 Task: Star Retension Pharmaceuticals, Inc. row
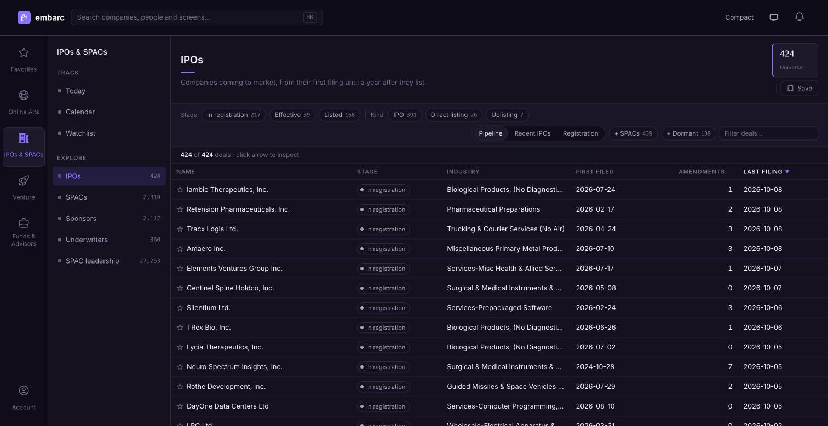(x=180, y=209)
